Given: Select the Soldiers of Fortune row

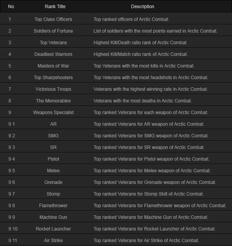Looking at the screenshot, I should pyautogui.click(x=116, y=31).
